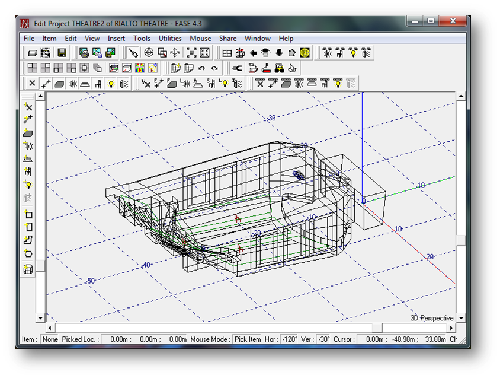Click the undo arrow icon
The height and width of the screenshot is (378, 500).
pos(201,68)
